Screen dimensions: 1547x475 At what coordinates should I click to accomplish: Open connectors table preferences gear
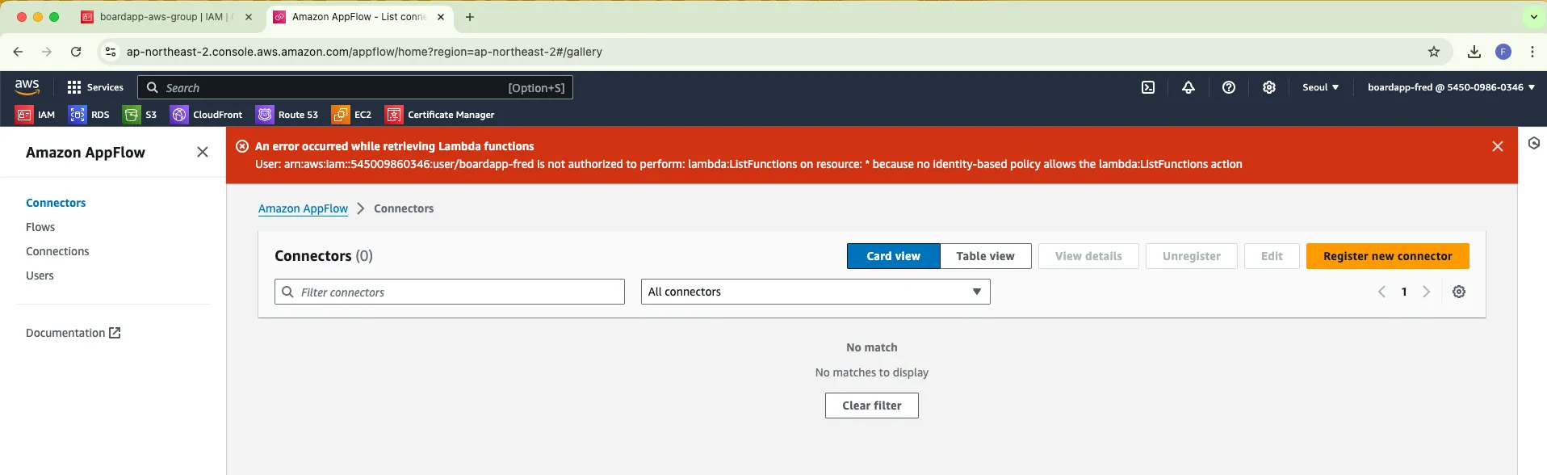[x=1459, y=292]
